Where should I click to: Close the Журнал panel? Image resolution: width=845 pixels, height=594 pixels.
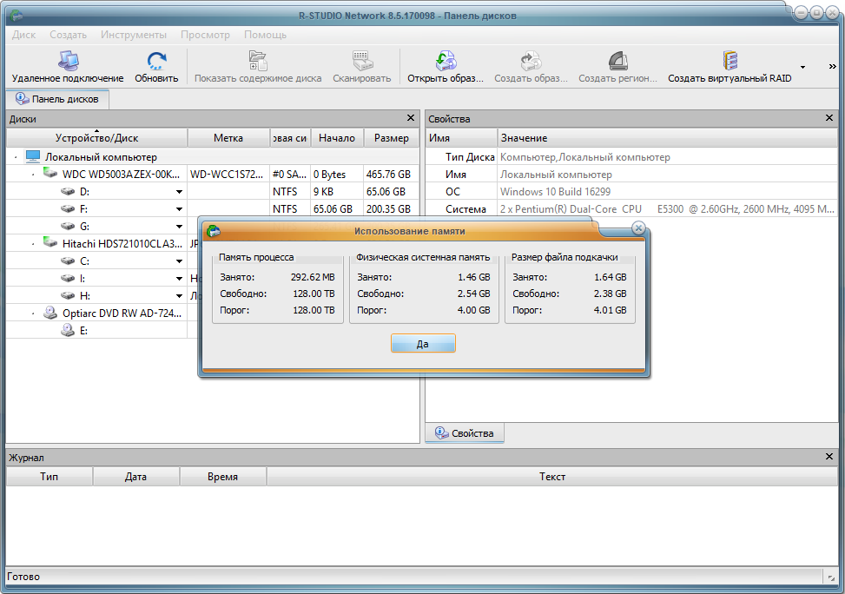tap(829, 457)
